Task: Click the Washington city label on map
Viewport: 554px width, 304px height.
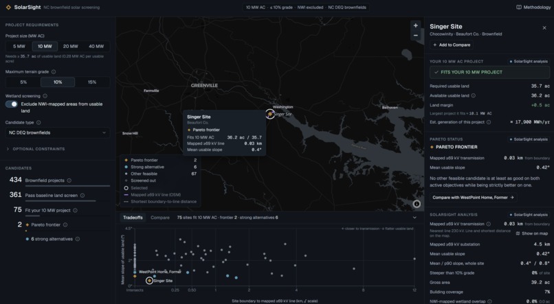Action: (282, 107)
